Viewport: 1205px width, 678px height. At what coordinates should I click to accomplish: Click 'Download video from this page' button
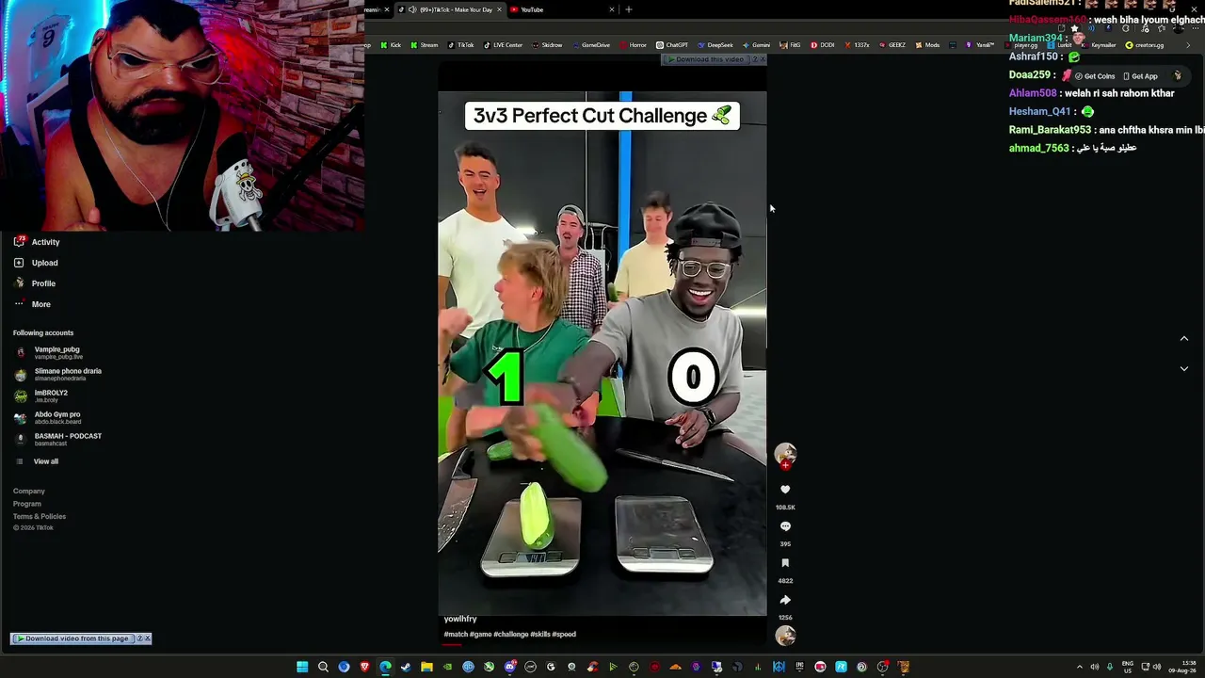(x=72, y=638)
